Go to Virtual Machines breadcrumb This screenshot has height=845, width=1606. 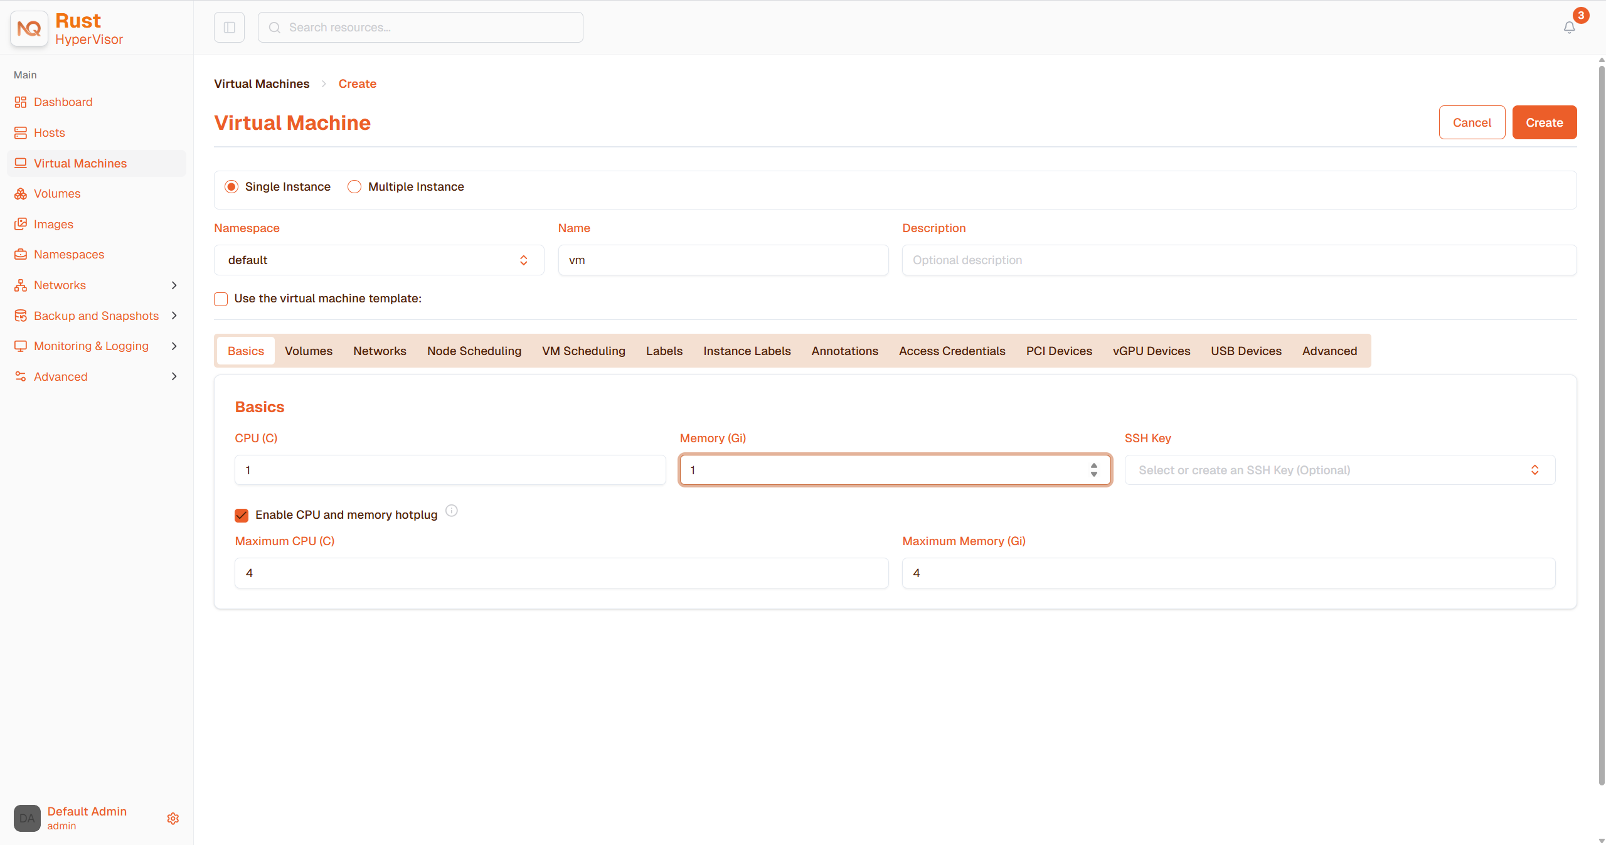coord(262,84)
